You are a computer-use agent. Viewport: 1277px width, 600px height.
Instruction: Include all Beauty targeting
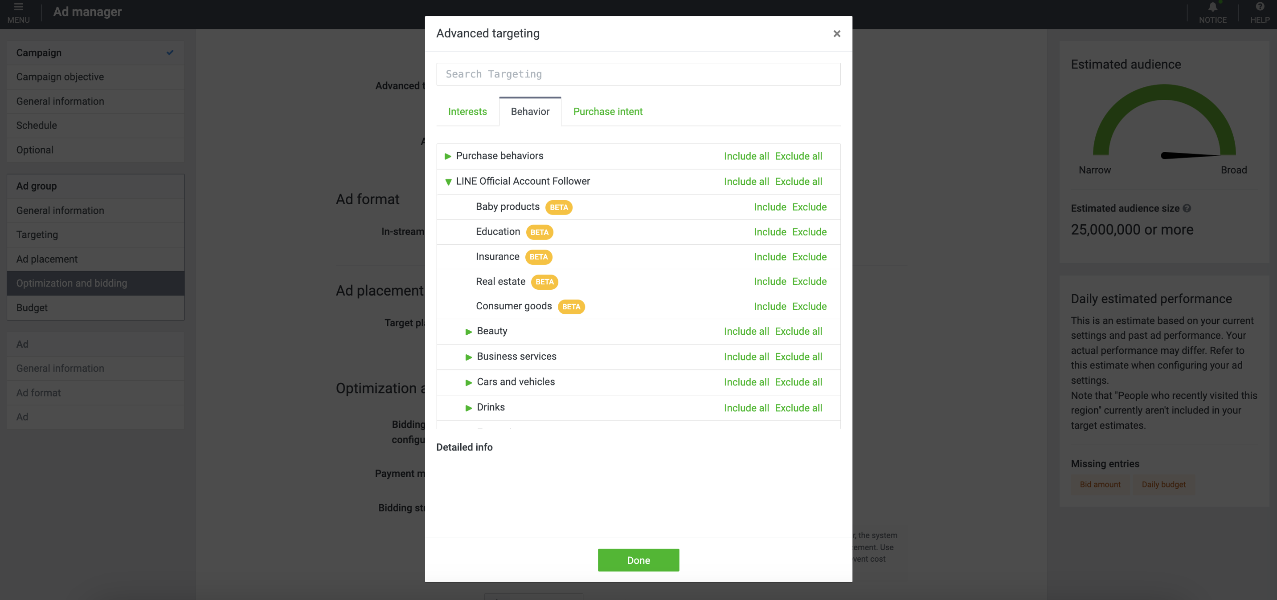click(746, 331)
